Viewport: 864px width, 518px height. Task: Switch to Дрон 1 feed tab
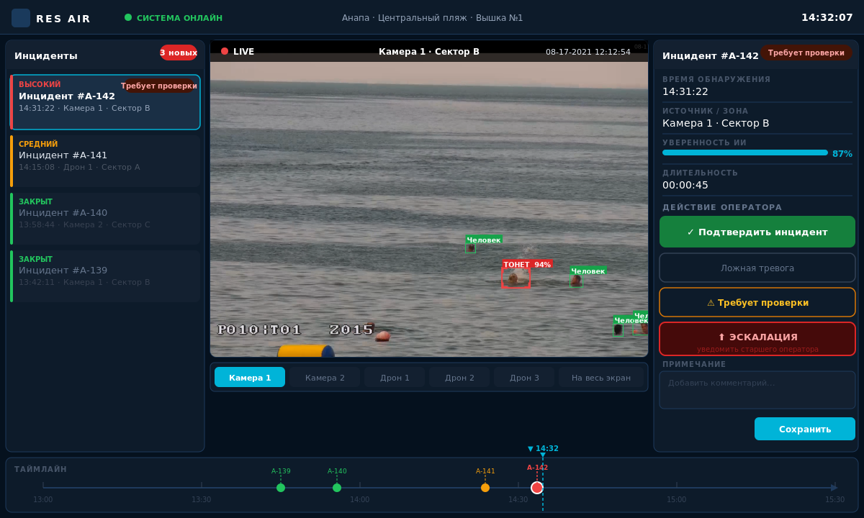395,378
